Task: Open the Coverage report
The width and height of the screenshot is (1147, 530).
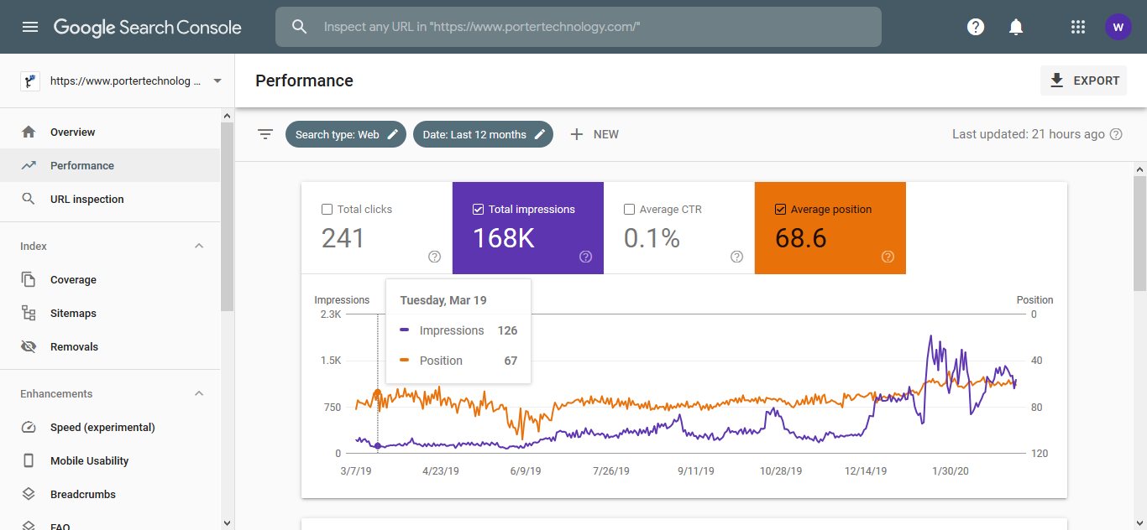Action: 110,279
